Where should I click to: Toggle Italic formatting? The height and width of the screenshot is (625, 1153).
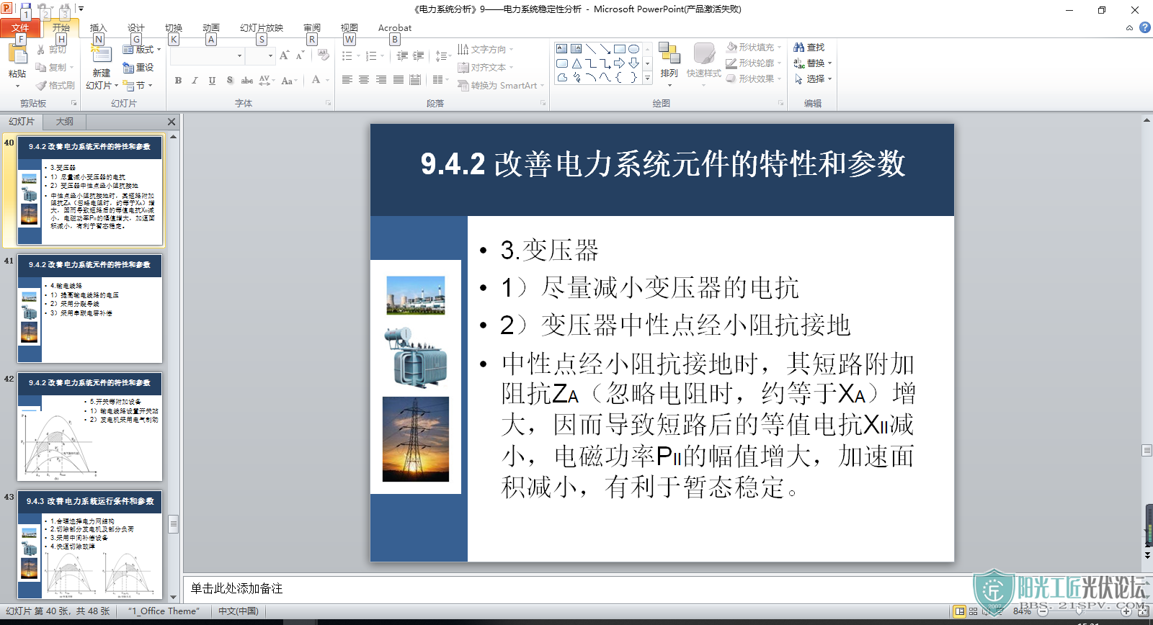click(195, 80)
